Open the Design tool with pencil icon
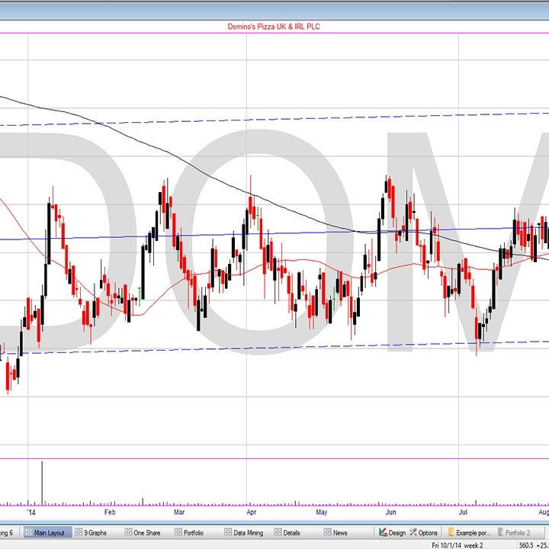 (x=393, y=532)
